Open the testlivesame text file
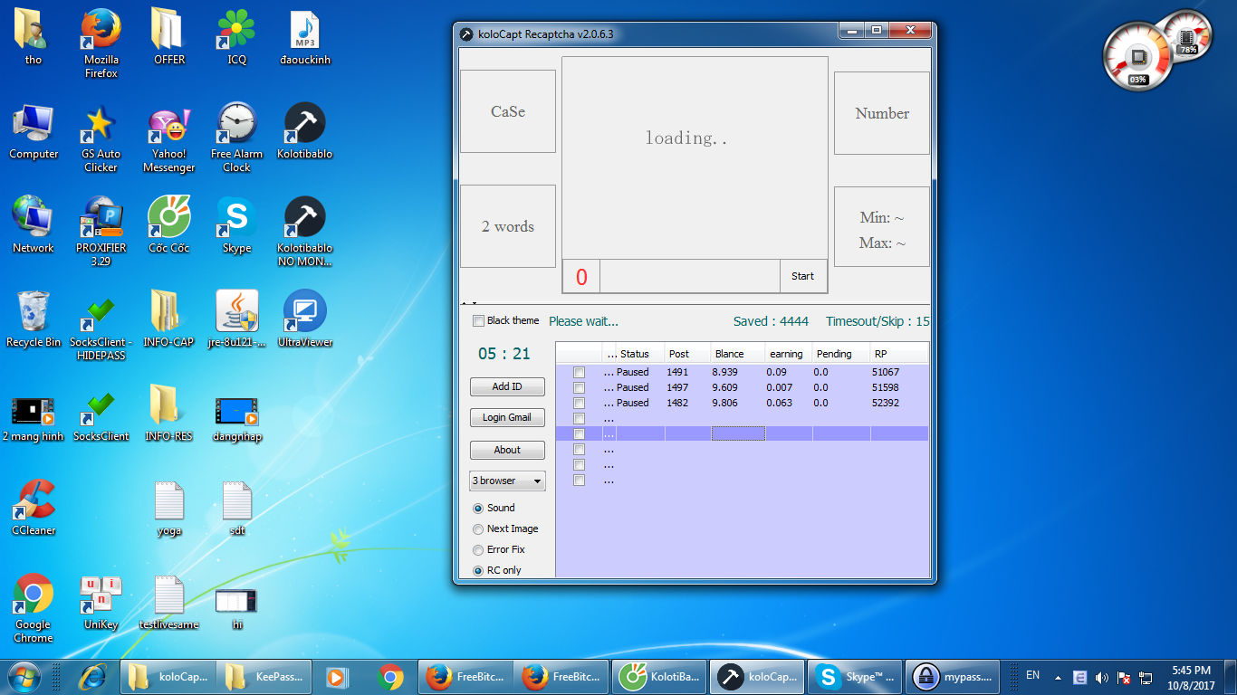 pyautogui.click(x=168, y=602)
